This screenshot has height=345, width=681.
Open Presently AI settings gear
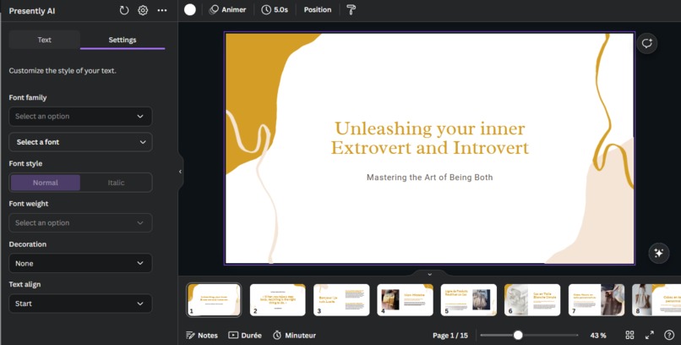point(143,10)
